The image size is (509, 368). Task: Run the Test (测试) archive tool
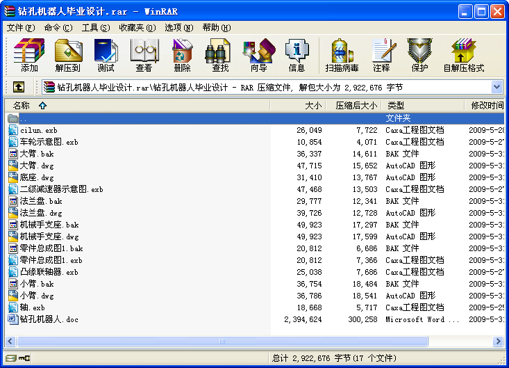106,55
